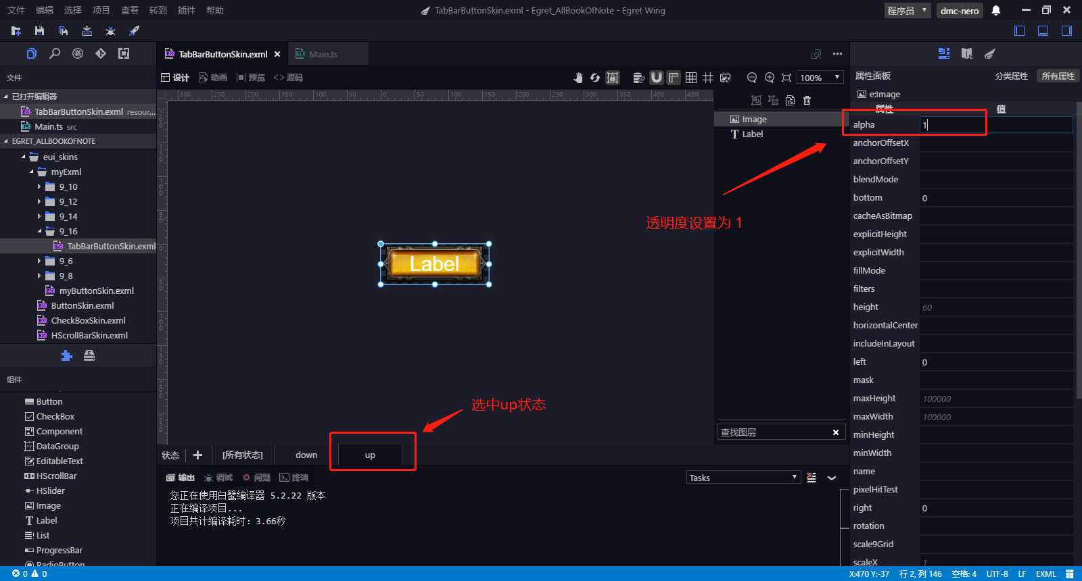Toggle the magnet snapping button
This screenshot has width=1082, height=581.
click(x=656, y=78)
